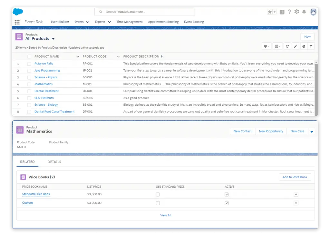
Task: Open row actions for Standard Price Book
Action: [296, 194]
